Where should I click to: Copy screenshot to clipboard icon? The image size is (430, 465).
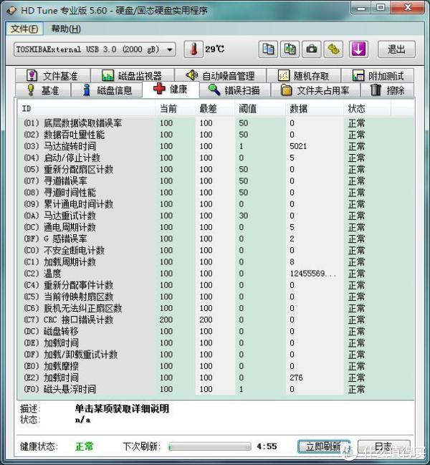coord(290,49)
